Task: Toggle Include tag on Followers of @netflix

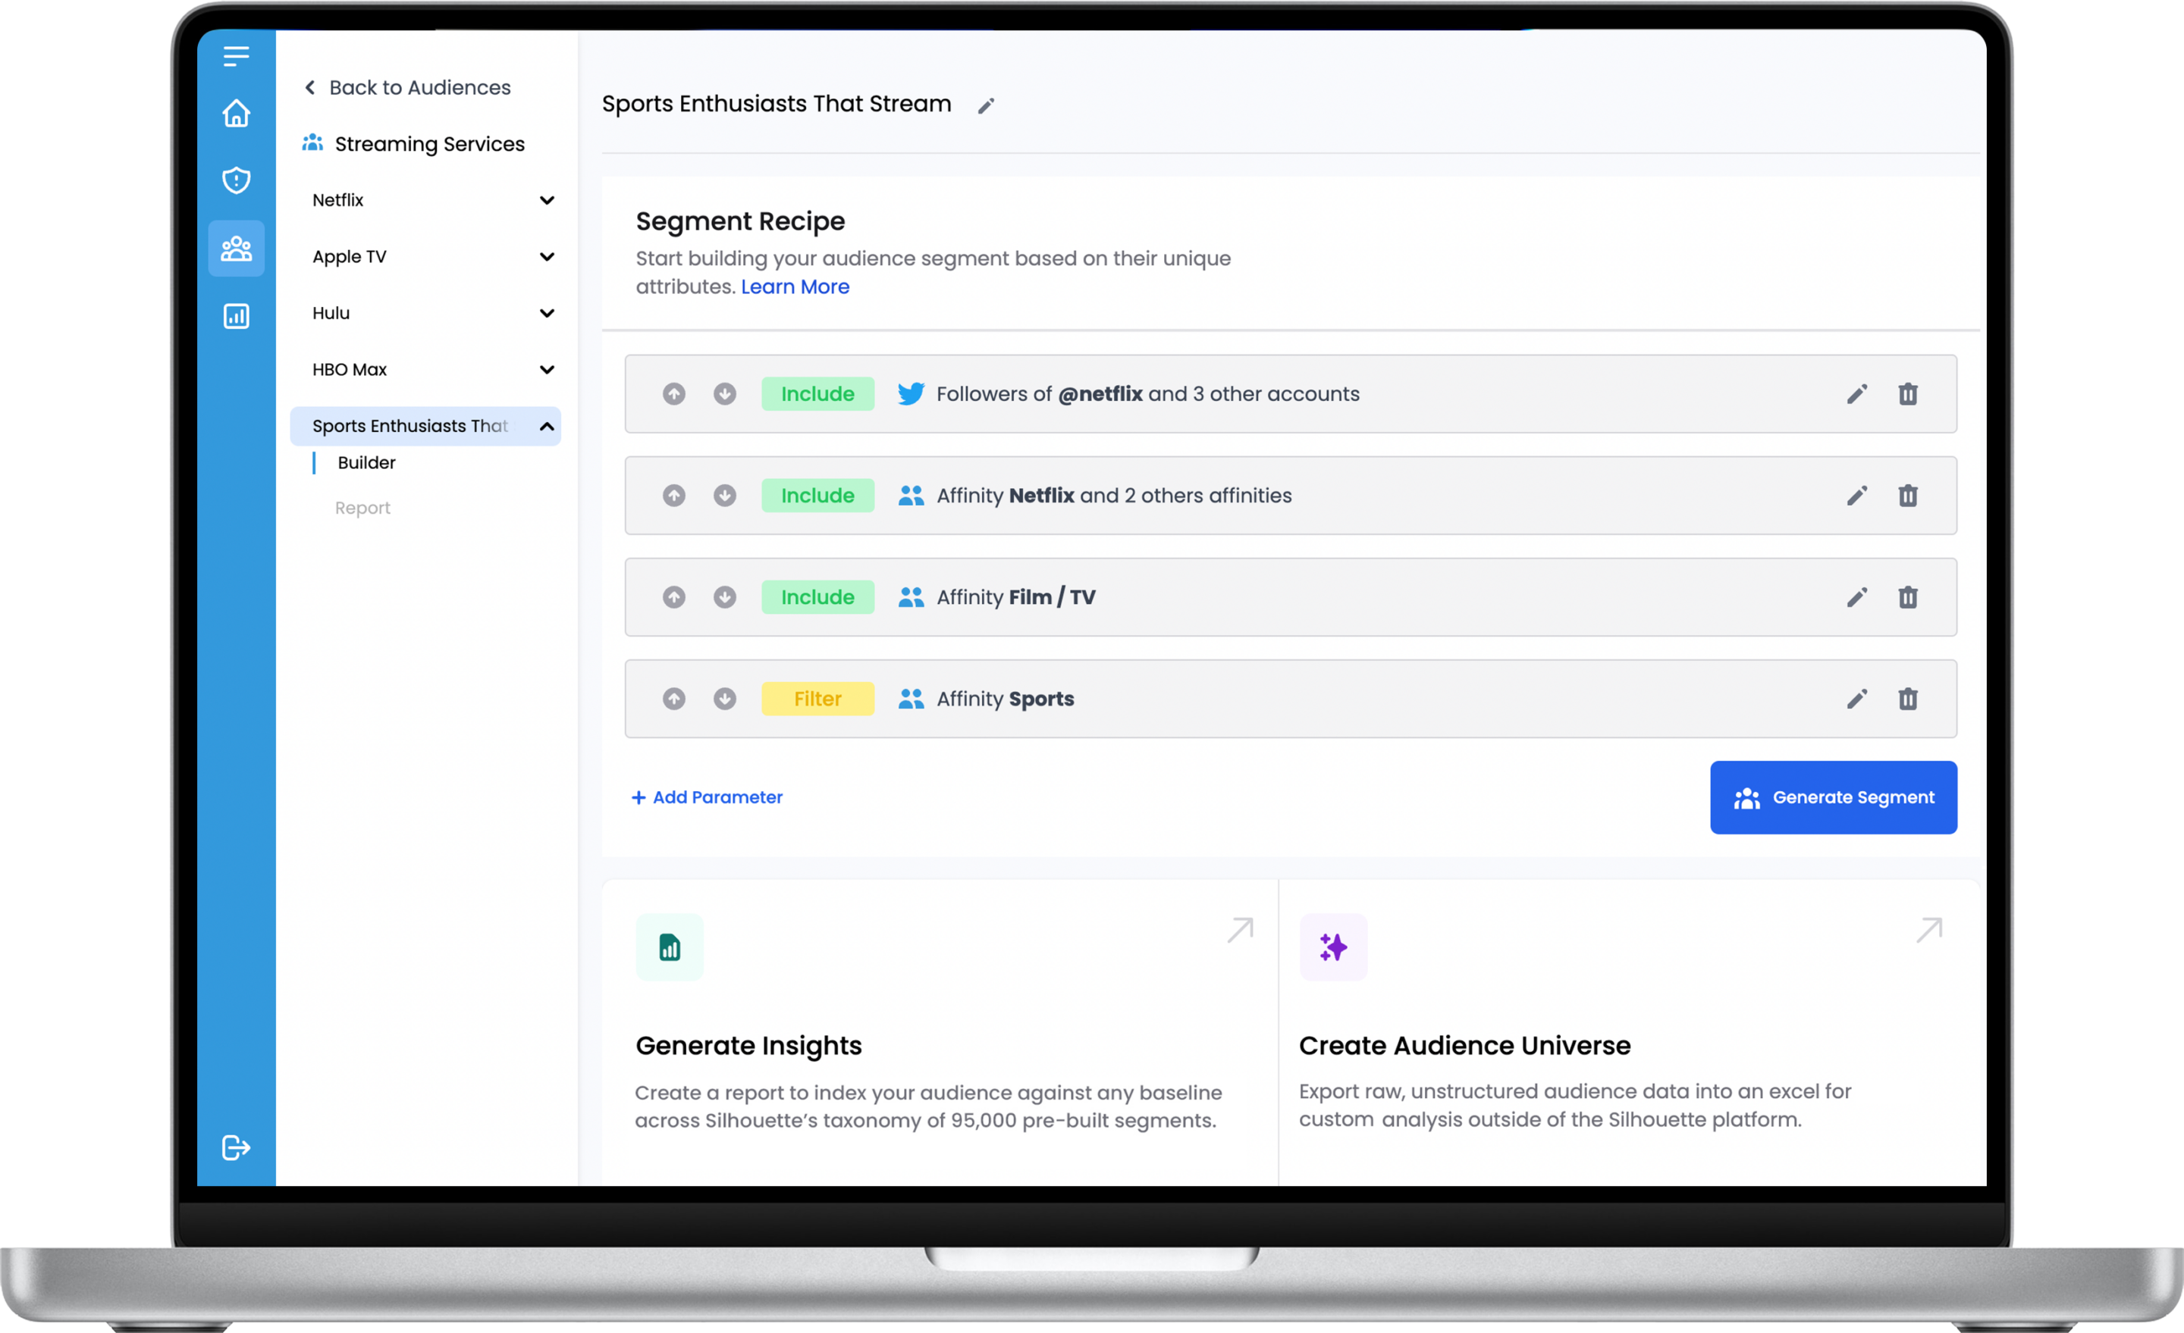Action: [x=817, y=394]
